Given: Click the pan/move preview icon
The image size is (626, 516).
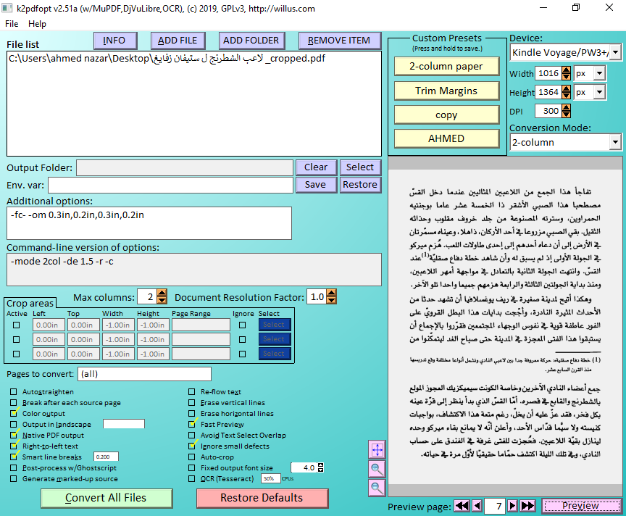Looking at the screenshot, I should pyautogui.click(x=377, y=450).
